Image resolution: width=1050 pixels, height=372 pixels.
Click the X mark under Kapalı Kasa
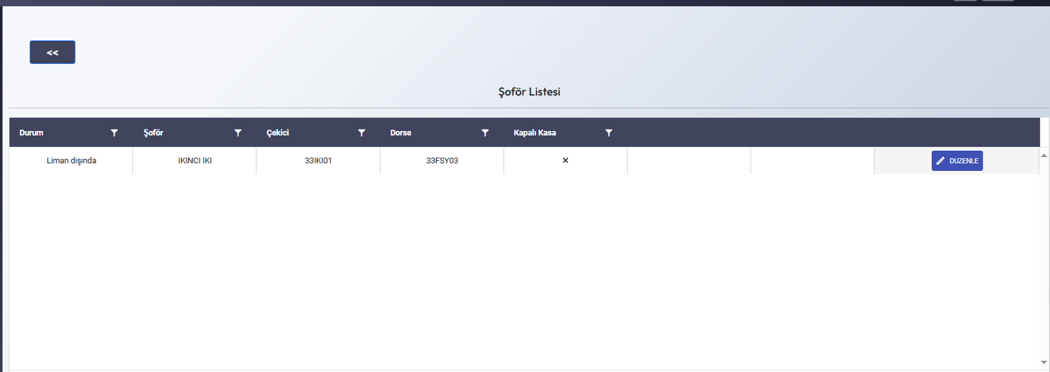pos(565,160)
